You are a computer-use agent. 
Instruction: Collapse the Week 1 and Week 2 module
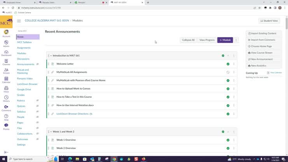point(51,132)
